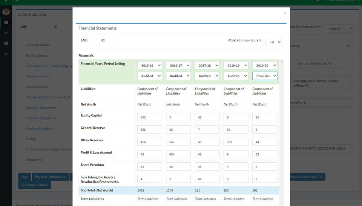The width and height of the screenshot is (362, 206).
Task: Click Less Intangible Assets field with value 66
Action: 207,179
